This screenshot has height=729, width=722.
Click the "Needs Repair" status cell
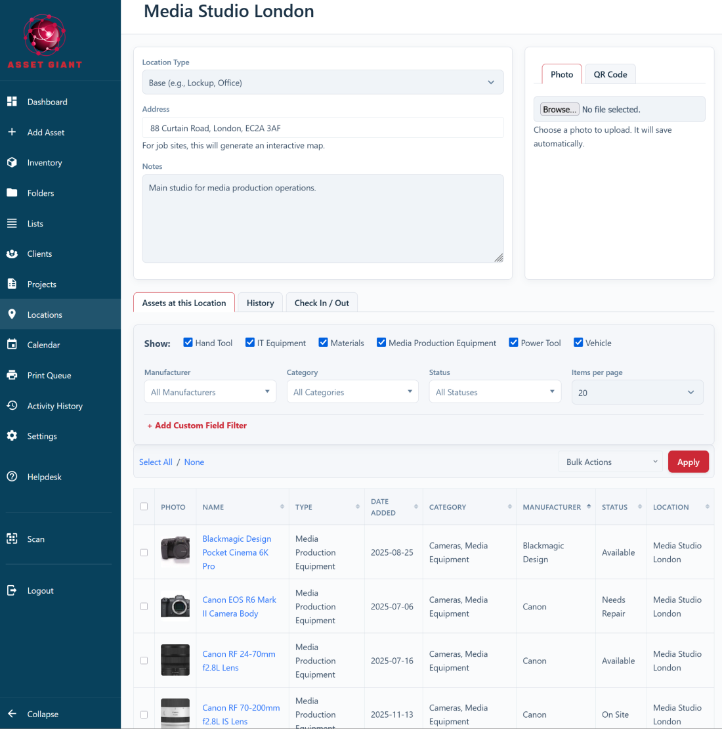[621, 606]
